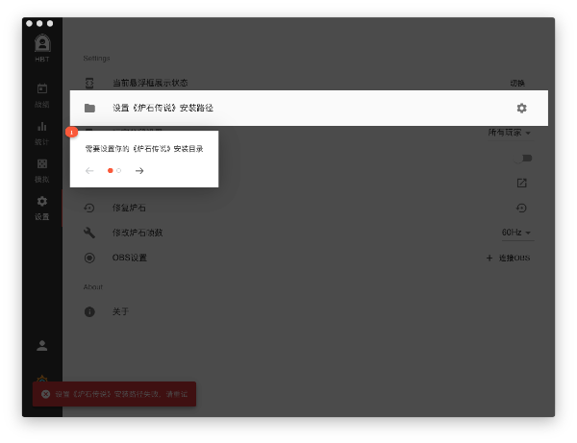Open the 所有玩家 dropdown
The image size is (577, 443).
click(510, 133)
